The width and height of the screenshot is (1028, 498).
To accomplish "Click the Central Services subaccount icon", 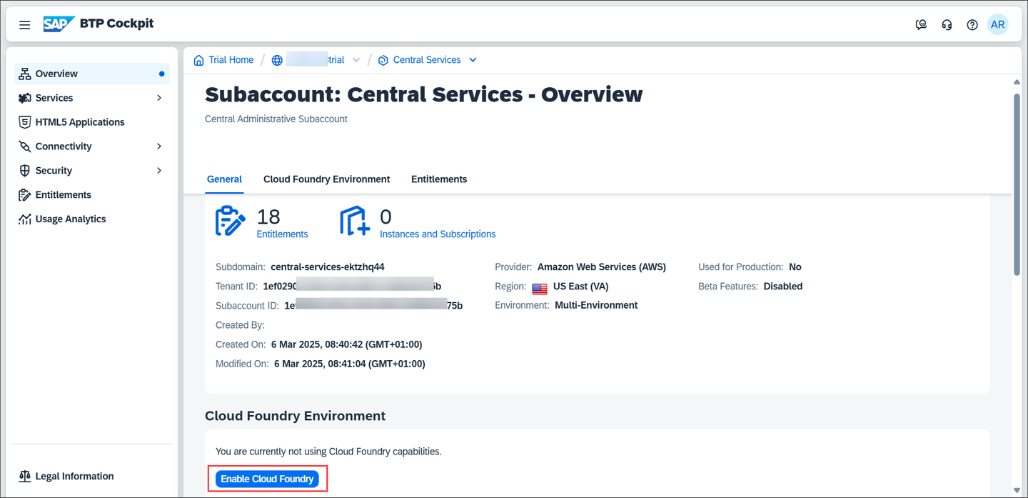I will coord(383,60).
